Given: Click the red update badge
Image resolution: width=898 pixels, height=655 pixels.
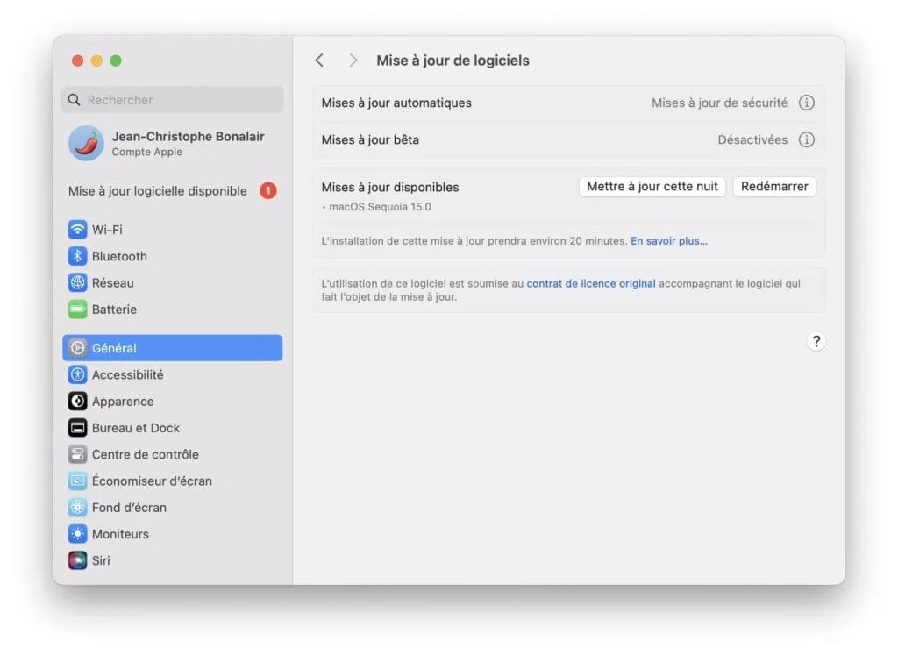Looking at the screenshot, I should [x=268, y=190].
